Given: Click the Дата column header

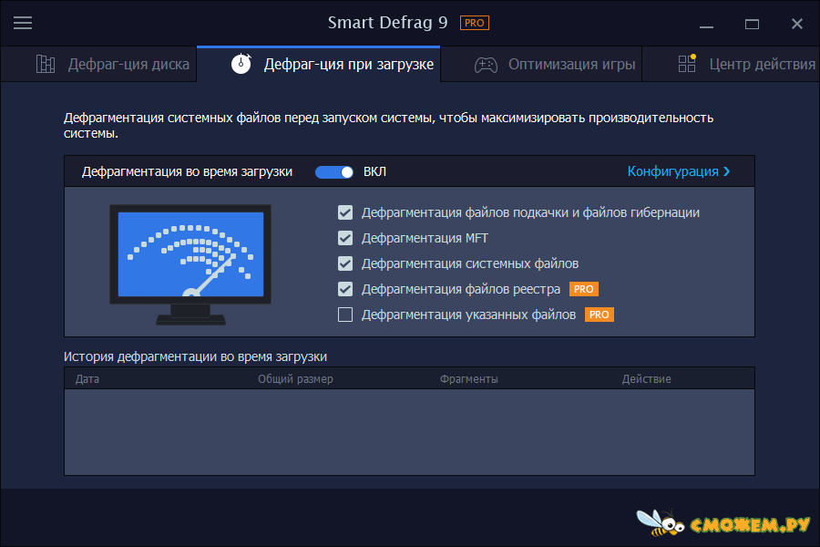Looking at the screenshot, I should [87, 379].
